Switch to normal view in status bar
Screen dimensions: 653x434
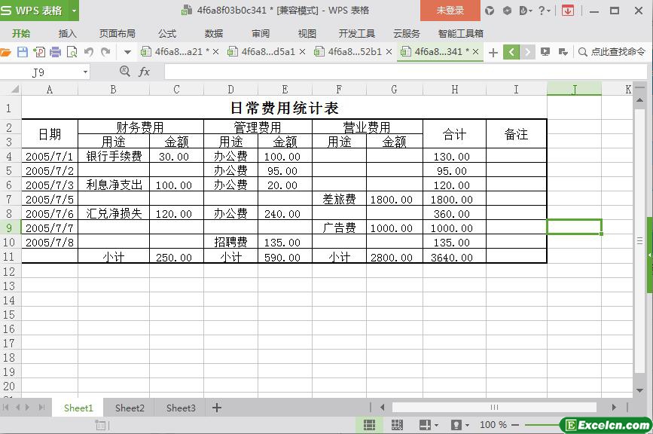pyautogui.click(x=369, y=425)
